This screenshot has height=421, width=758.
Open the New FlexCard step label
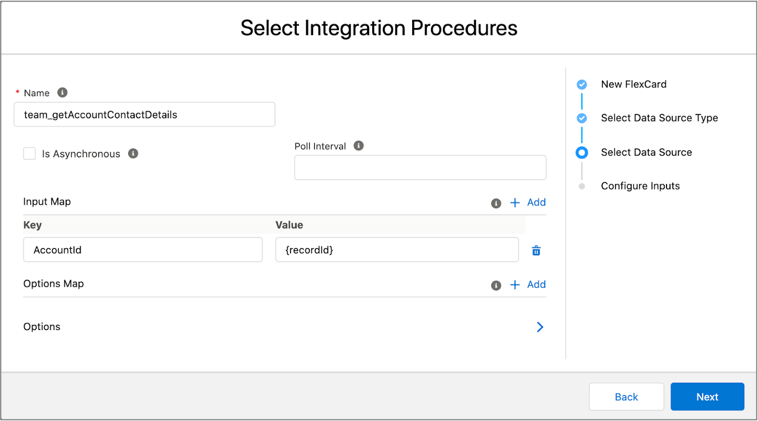click(x=633, y=84)
